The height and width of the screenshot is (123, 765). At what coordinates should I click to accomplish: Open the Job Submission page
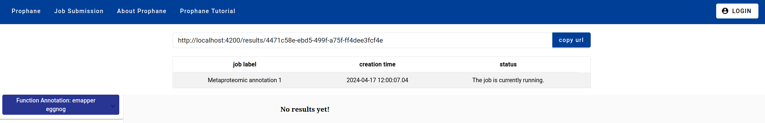[x=79, y=11]
